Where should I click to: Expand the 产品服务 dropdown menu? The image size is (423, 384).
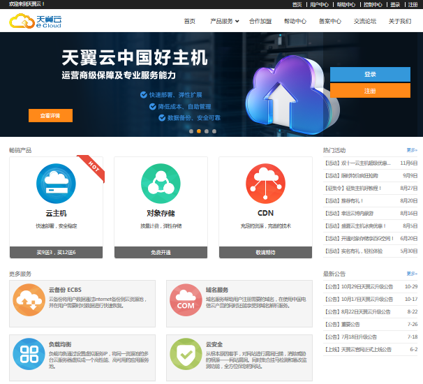225,21
